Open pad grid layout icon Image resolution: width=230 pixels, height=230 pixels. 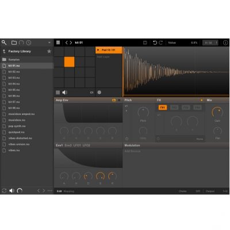coord(57,93)
